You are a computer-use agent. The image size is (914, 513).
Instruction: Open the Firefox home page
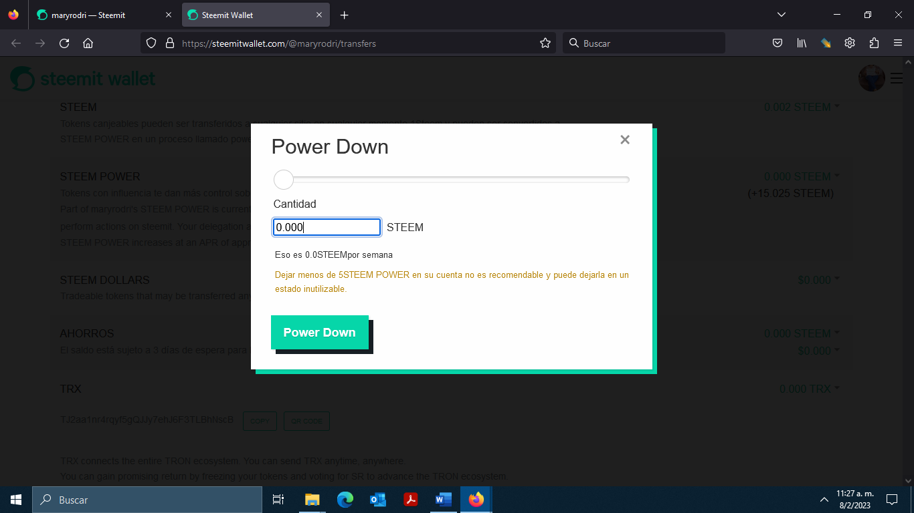(88, 43)
